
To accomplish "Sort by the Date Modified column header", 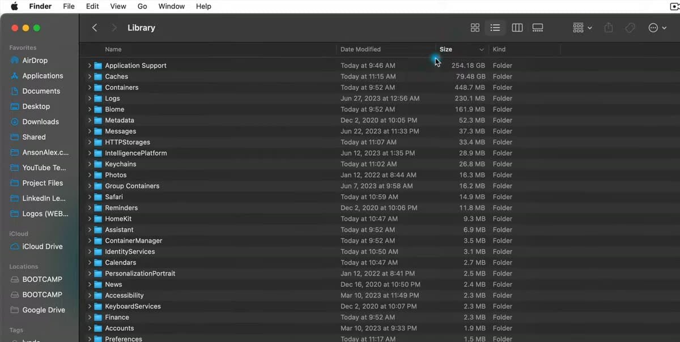I will click(386, 49).
